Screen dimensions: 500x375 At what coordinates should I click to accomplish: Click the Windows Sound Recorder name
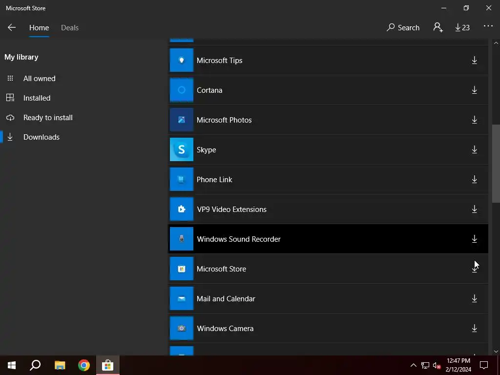239,239
